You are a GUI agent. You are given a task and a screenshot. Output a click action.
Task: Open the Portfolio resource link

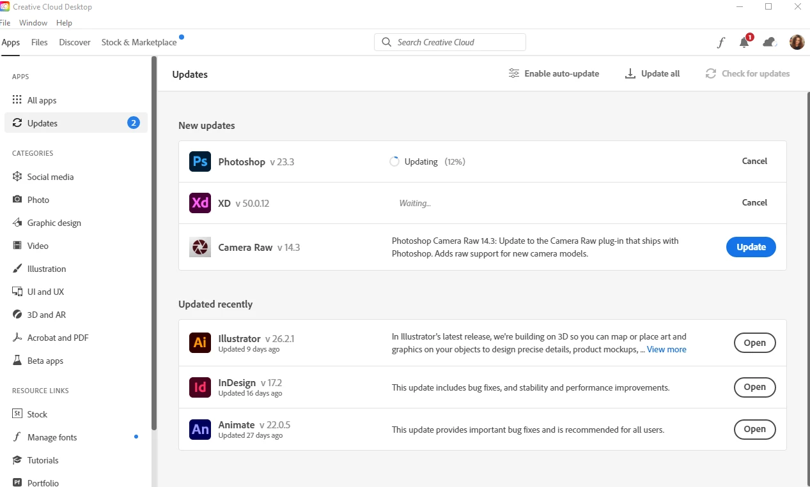coord(76,483)
